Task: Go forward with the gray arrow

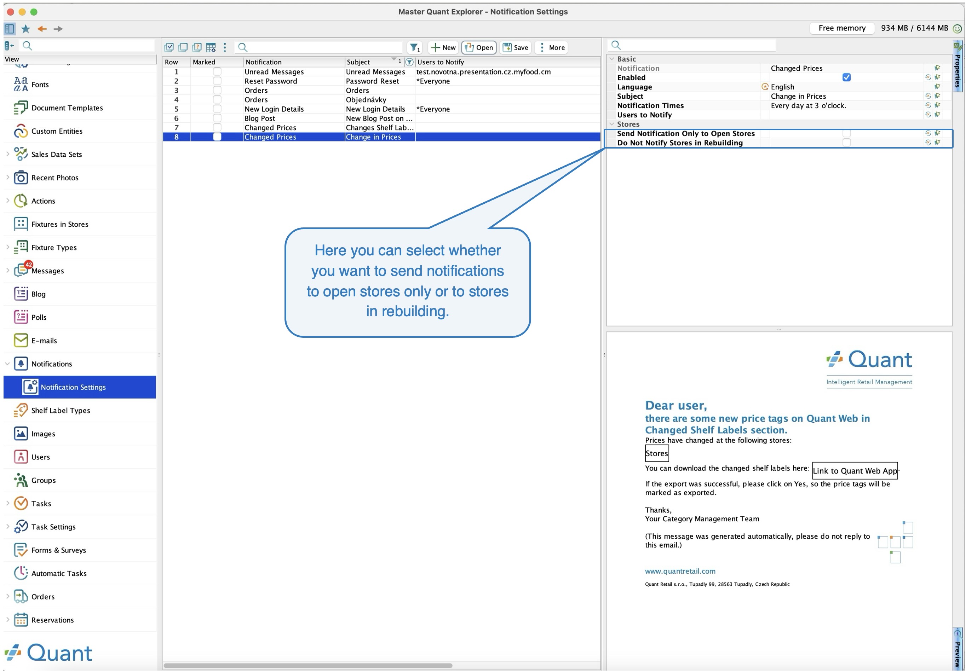Action: pos(58,29)
